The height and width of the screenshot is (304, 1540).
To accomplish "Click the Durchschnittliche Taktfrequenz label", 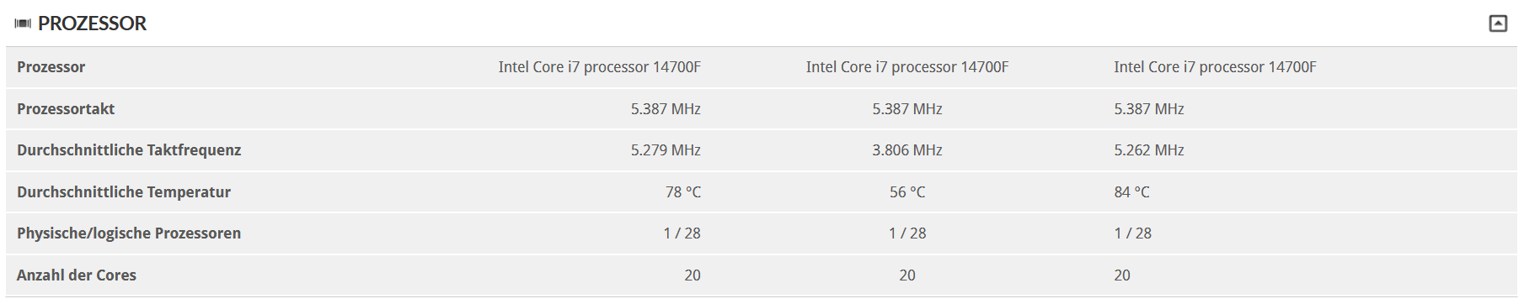I will (129, 150).
